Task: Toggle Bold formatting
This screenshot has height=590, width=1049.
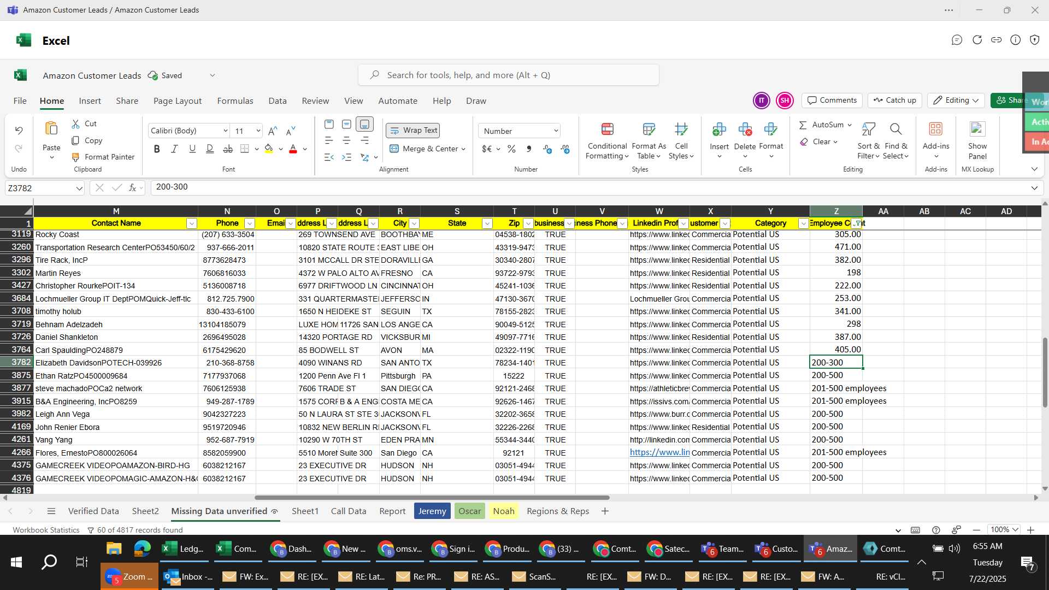Action: [157, 149]
